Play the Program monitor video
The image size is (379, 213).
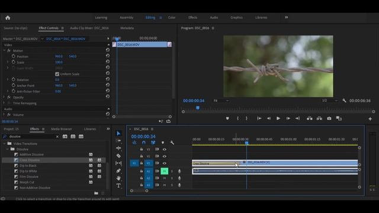coord(278,118)
